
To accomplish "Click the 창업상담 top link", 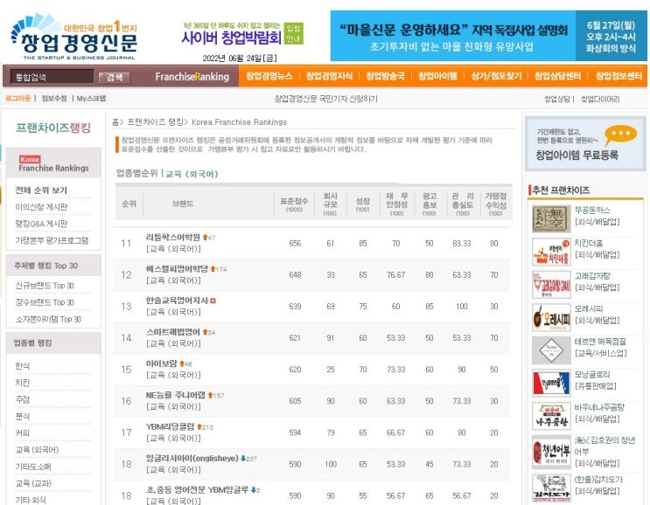I will pos(556,99).
